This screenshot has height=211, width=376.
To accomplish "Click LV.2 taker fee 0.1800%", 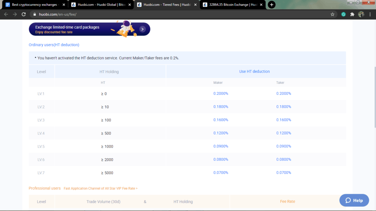I will pyautogui.click(x=283, y=107).
